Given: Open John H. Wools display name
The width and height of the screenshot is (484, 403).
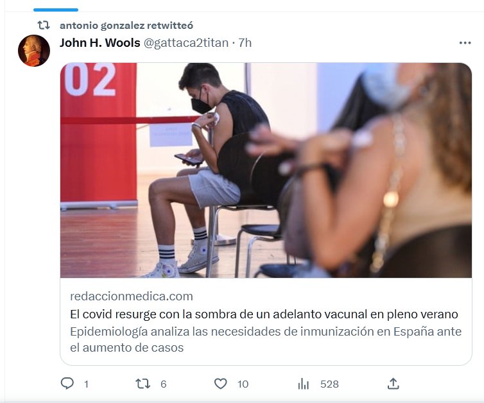Looking at the screenshot, I should click(100, 43).
